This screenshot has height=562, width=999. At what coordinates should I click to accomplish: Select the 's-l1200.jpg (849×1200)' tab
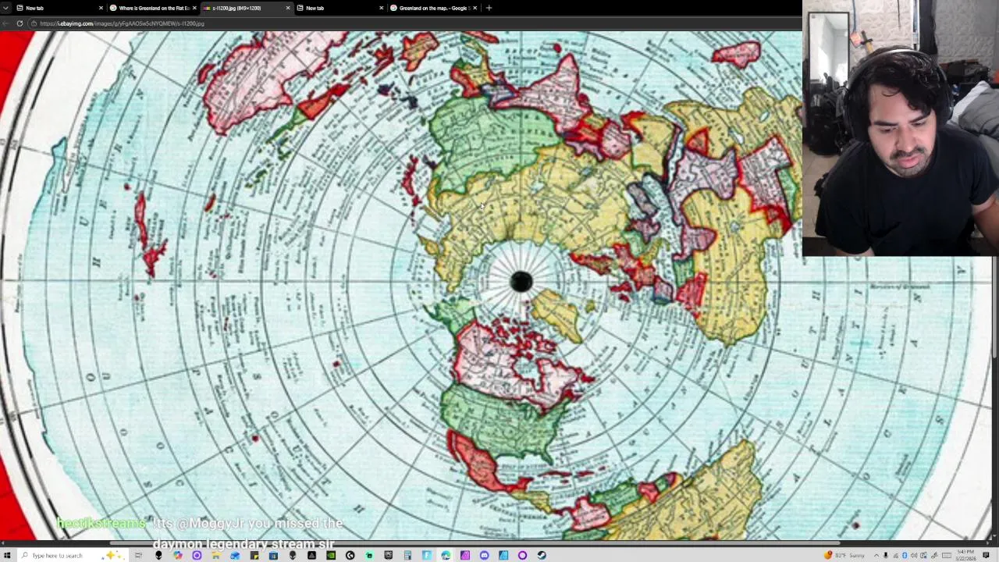click(247, 8)
